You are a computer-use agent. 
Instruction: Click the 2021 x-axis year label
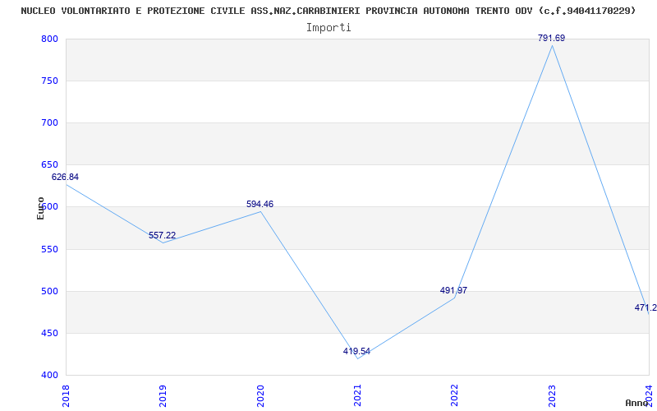(x=357, y=395)
